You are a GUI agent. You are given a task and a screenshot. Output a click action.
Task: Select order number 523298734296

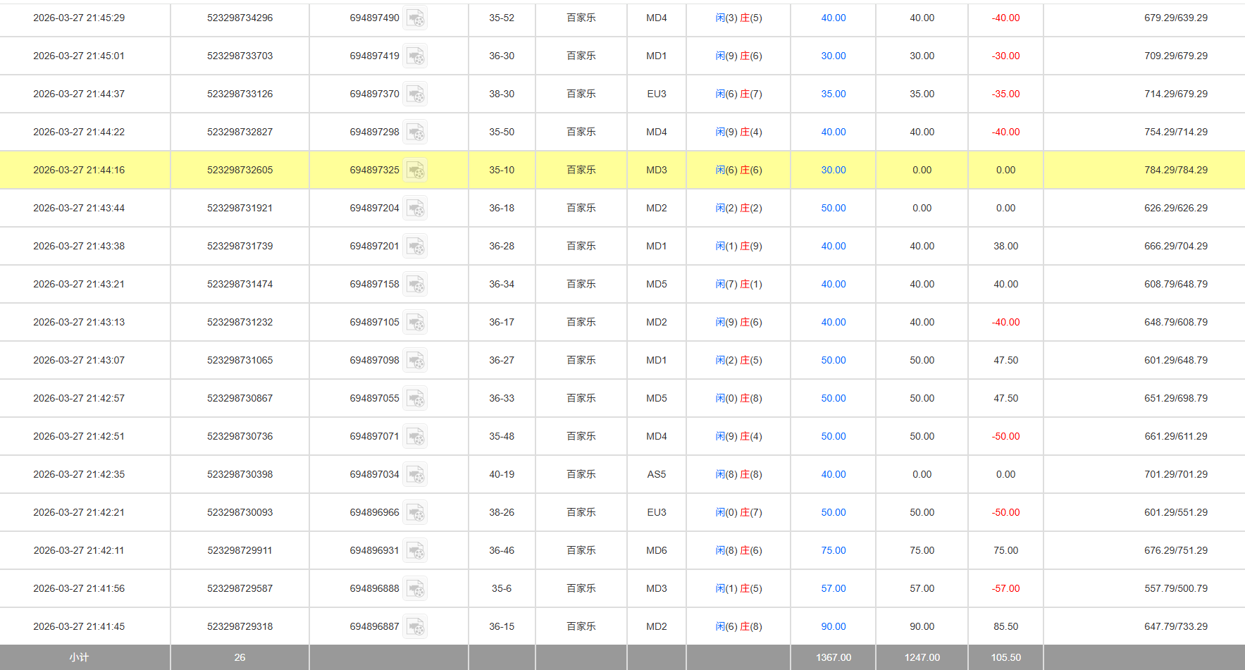240,18
